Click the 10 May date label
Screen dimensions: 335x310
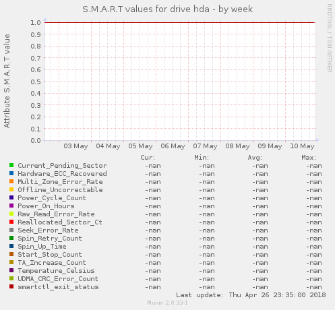pyautogui.click(x=302, y=146)
